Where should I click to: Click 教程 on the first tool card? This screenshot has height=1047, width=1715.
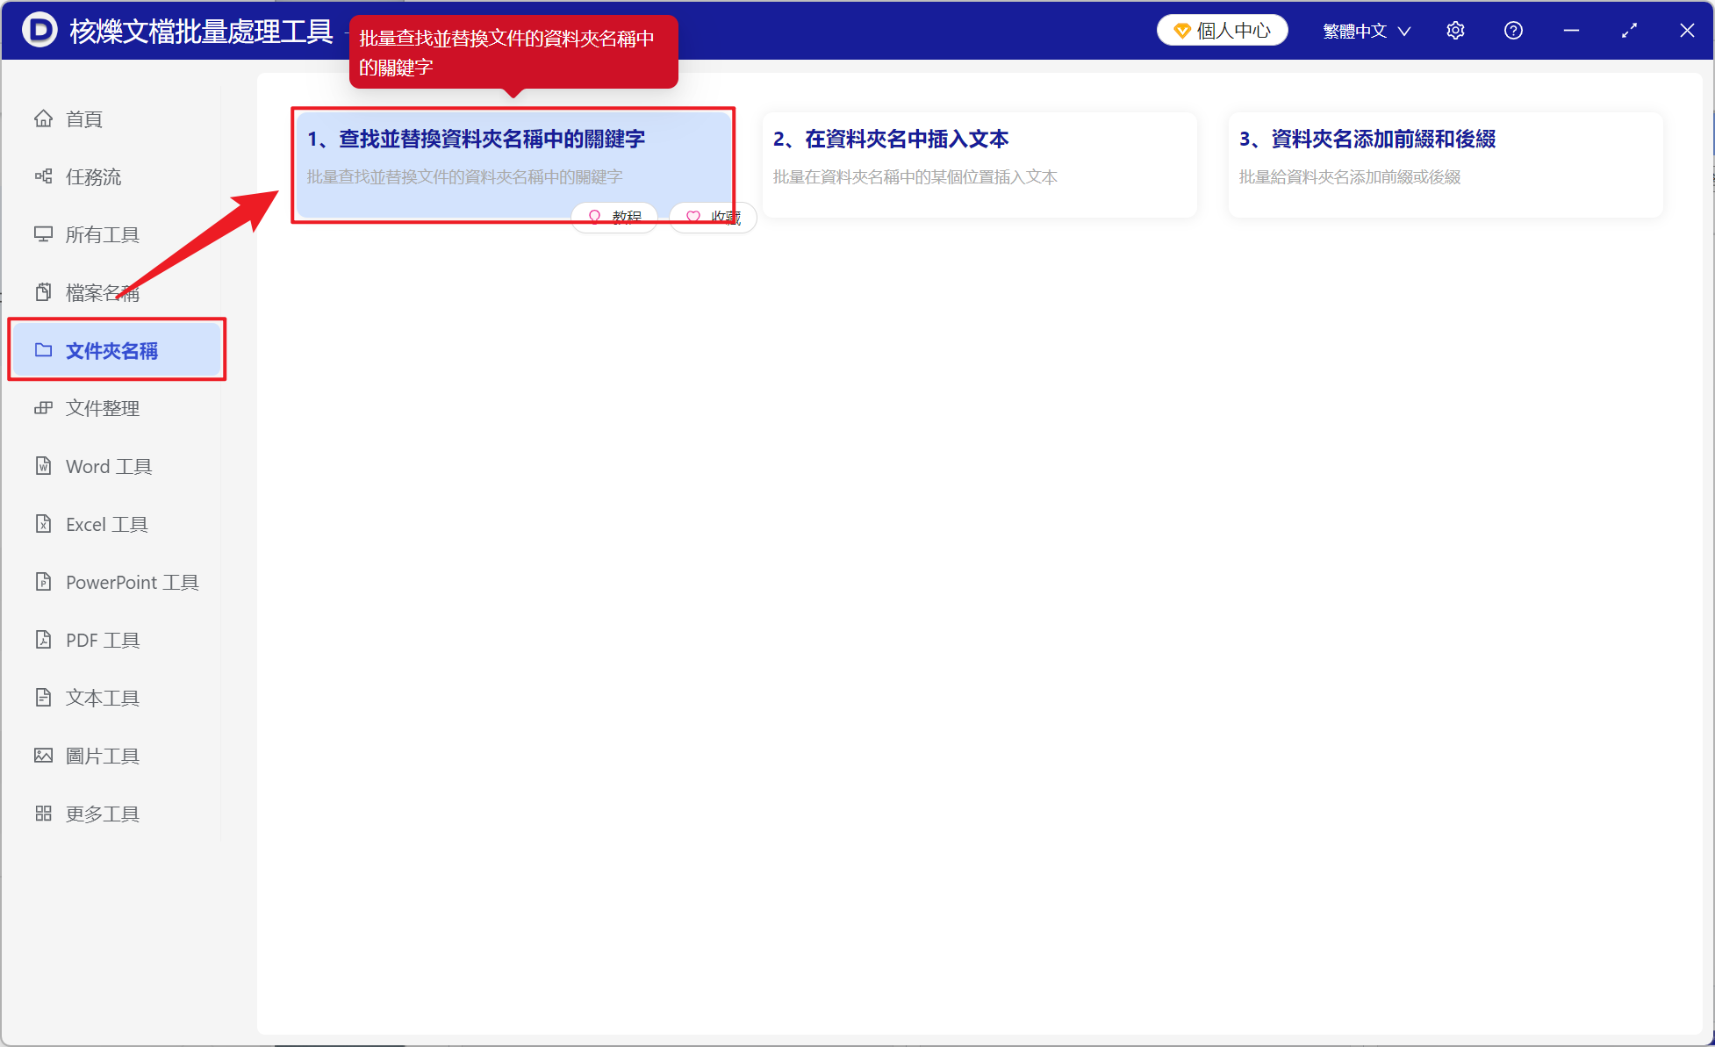(614, 217)
